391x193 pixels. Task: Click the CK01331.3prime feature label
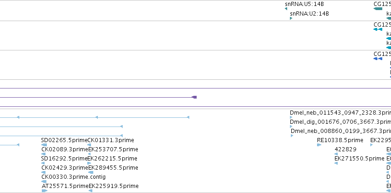point(111,140)
